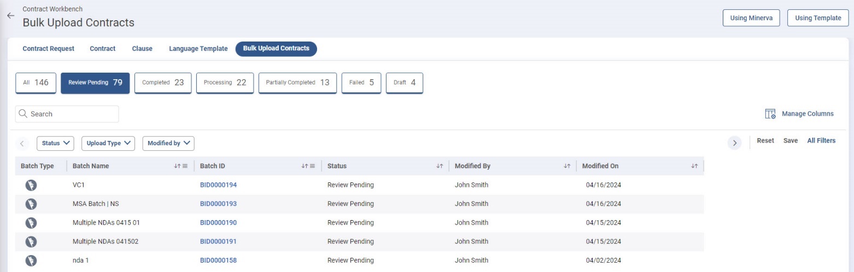Click the Using Minerva button

[751, 18]
